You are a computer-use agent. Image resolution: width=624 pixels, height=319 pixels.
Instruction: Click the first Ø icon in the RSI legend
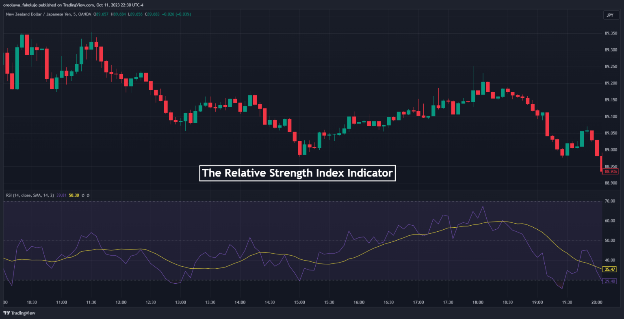[x=83, y=195]
